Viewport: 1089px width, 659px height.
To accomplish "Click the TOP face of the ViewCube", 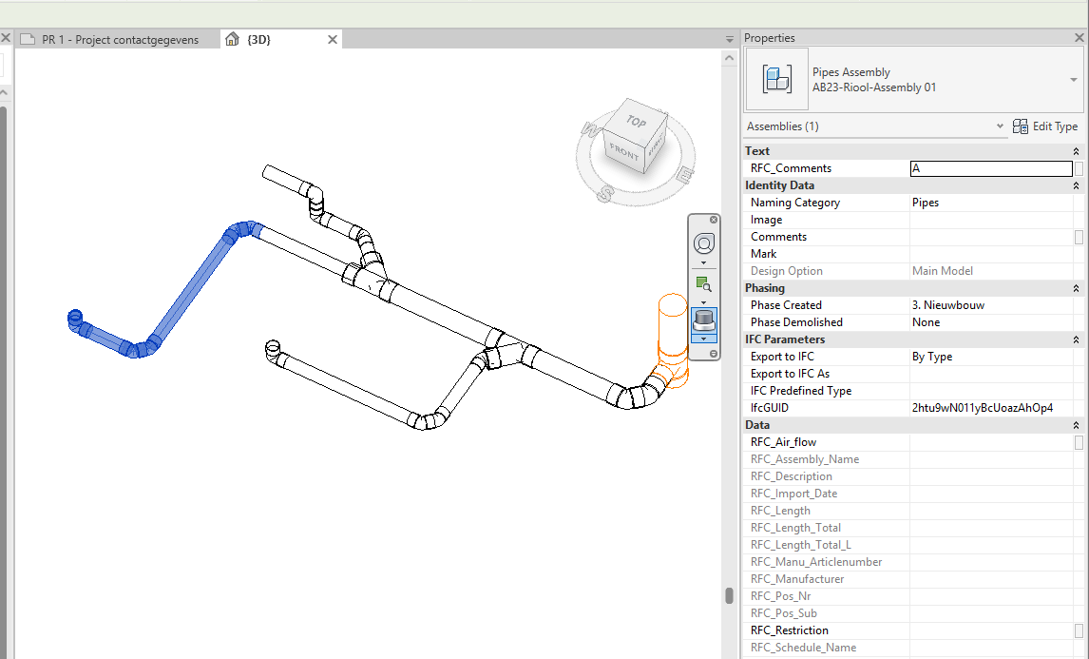I will [636, 122].
